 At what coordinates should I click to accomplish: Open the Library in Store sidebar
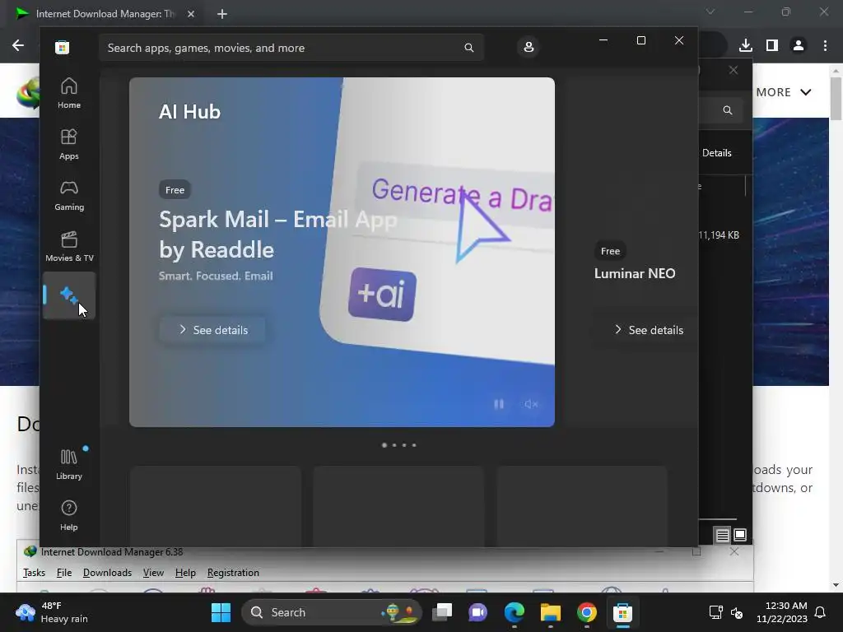click(x=69, y=464)
